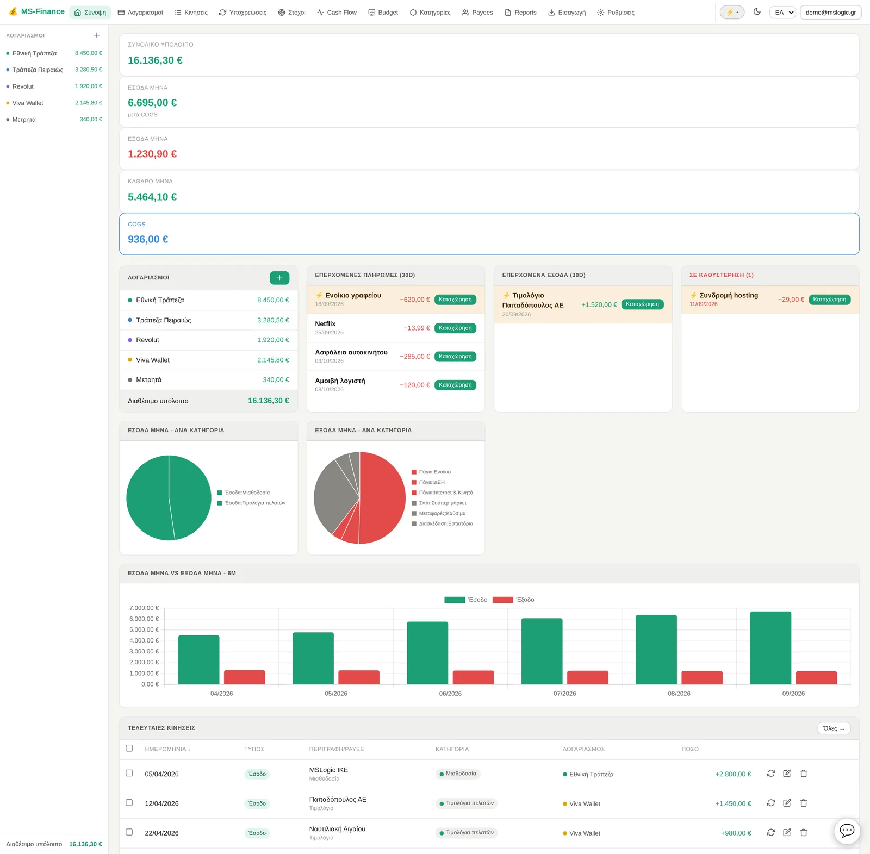870x854 pixels.
Task: Edit the MSLogic IKE transaction
Action: (x=787, y=774)
